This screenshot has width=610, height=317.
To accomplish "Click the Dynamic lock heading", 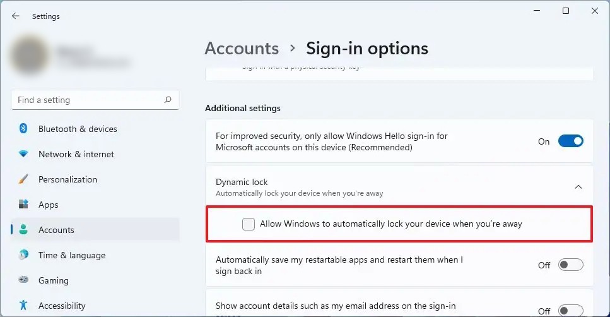I will (x=242, y=182).
